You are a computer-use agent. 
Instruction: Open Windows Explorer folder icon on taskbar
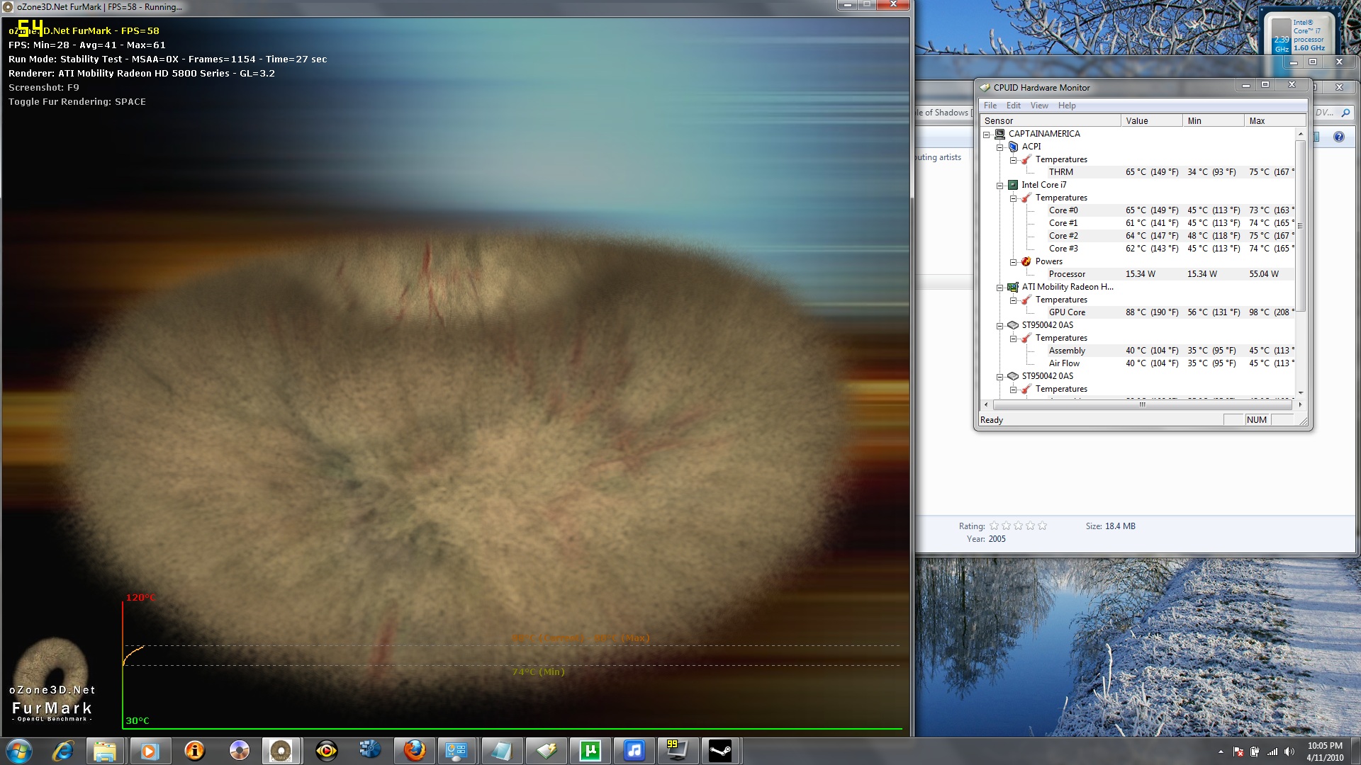coord(105,751)
